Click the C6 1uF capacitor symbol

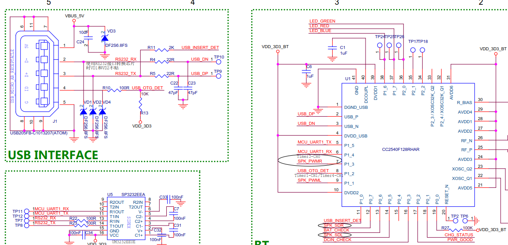(305, 72)
